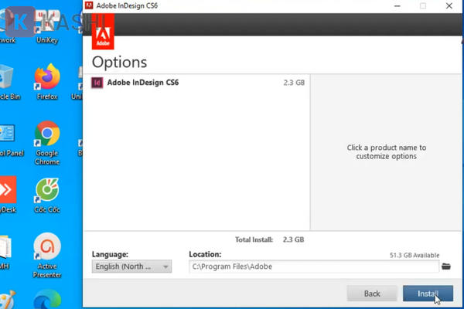
Task: Open the AnyDesk desktop shortcut
Action: (6, 190)
